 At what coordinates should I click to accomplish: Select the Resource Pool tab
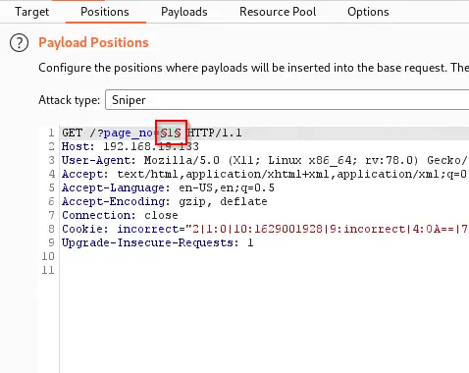278,12
